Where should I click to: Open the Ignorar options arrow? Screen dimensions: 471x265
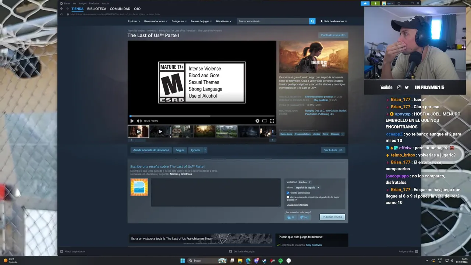205,150
